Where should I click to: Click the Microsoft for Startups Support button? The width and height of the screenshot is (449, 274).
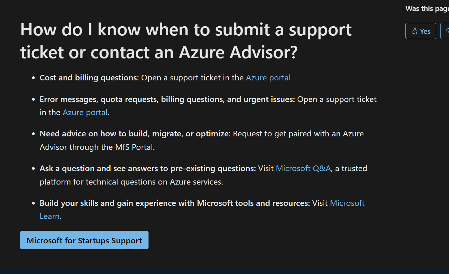tap(84, 240)
